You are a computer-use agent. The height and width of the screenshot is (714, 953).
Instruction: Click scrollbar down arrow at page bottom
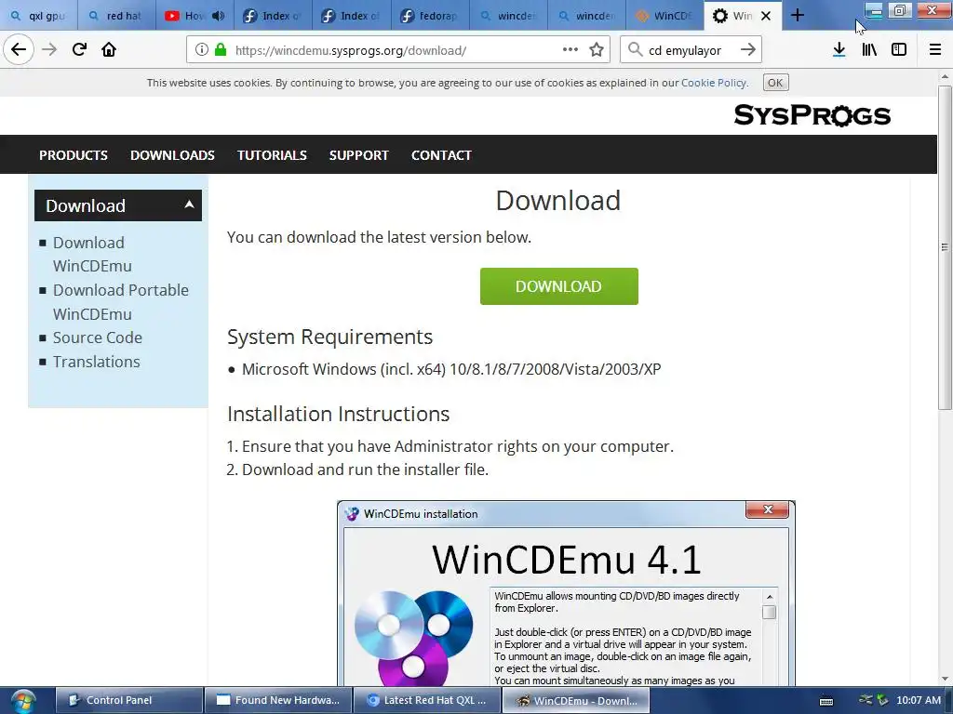point(945,679)
